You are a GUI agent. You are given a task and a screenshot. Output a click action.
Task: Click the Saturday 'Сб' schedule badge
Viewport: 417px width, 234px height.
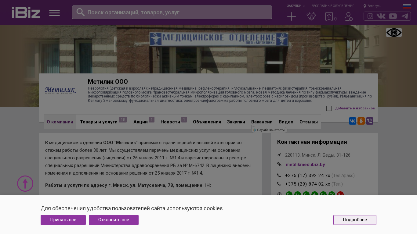pyautogui.click(x=332, y=195)
